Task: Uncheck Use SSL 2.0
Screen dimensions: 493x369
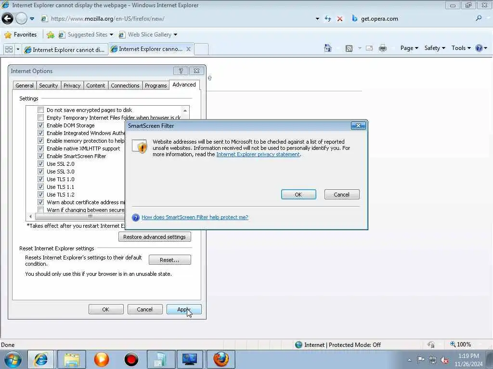Action: pyautogui.click(x=40, y=164)
